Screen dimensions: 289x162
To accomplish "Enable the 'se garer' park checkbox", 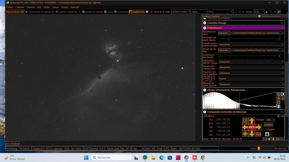I will coord(264,129).
